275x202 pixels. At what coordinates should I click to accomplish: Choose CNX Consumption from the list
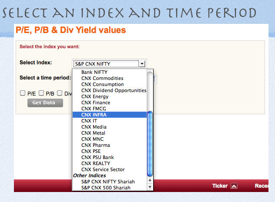point(110,84)
